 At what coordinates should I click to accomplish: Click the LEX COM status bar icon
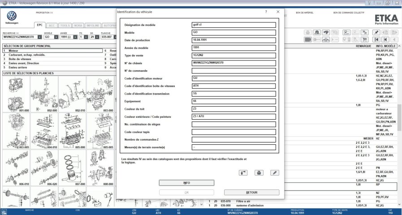tap(4, 212)
